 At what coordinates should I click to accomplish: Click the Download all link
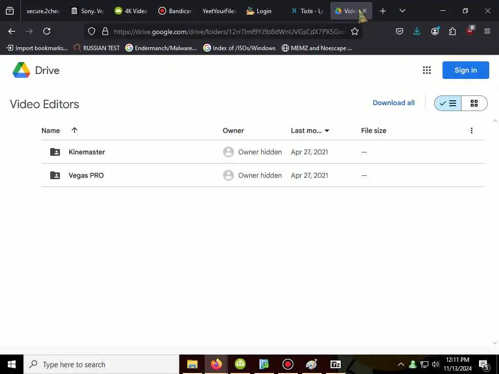[394, 103]
